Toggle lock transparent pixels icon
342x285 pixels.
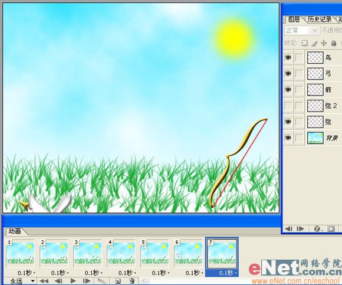pos(304,43)
